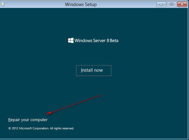This screenshot has height=140, width=189.
Task: Click the underlined I in Install now
Action: [x=82, y=70]
